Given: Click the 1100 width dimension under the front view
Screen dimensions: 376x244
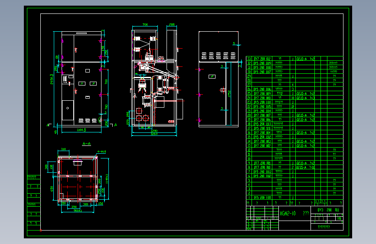Looking at the screenshot, I should (x=81, y=130).
